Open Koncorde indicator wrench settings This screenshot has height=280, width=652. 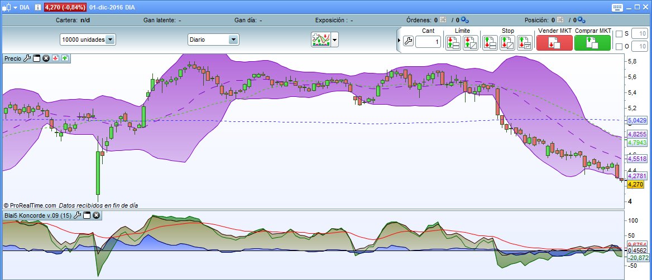(78, 215)
